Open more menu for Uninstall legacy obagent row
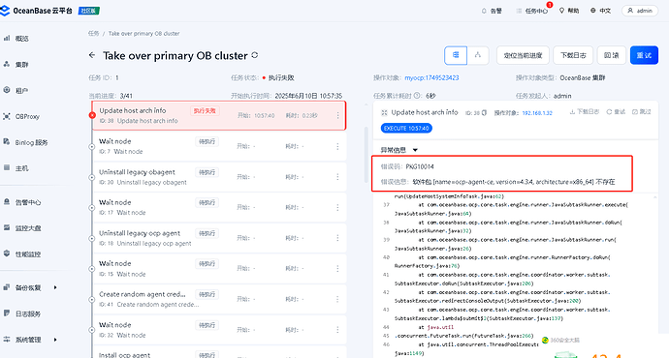 (x=337, y=177)
